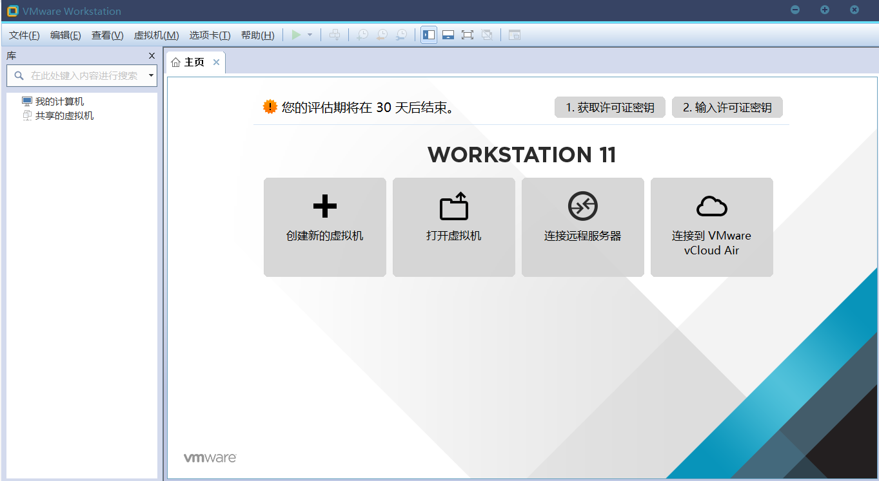Open the power options dropdown arrow

310,35
